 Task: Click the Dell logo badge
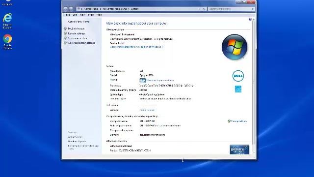point(238,76)
